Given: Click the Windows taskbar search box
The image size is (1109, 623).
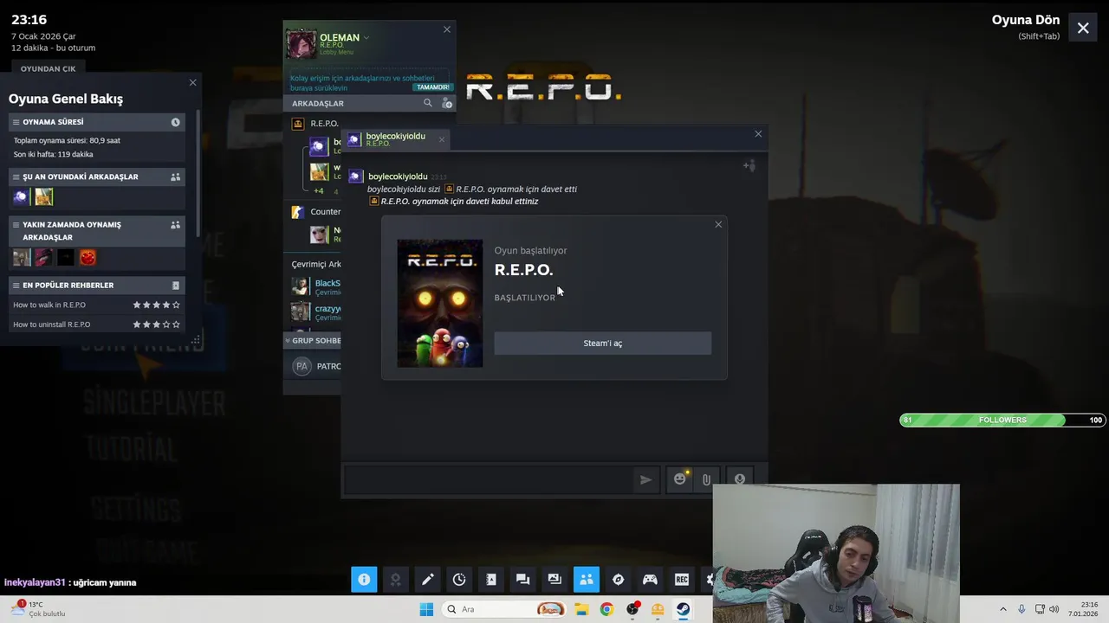Looking at the screenshot, I should pyautogui.click(x=504, y=609).
